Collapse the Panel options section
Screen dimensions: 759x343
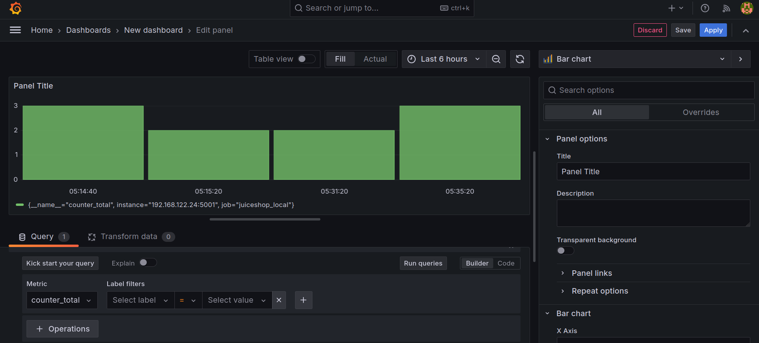click(581, 139)
